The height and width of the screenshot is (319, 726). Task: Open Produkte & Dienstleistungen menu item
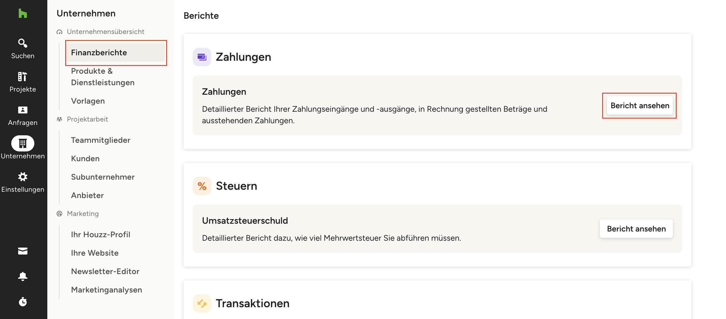[103, 77]
